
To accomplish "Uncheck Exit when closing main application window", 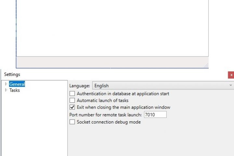I will click(x=72, y=107).
